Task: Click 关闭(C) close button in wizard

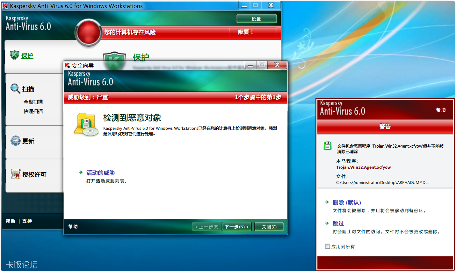Action: click(x=269, y=227)
